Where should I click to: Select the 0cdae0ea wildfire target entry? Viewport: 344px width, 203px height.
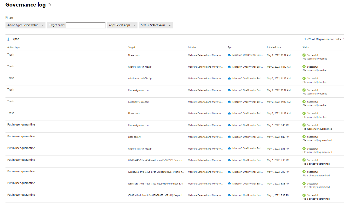[156, 172]
